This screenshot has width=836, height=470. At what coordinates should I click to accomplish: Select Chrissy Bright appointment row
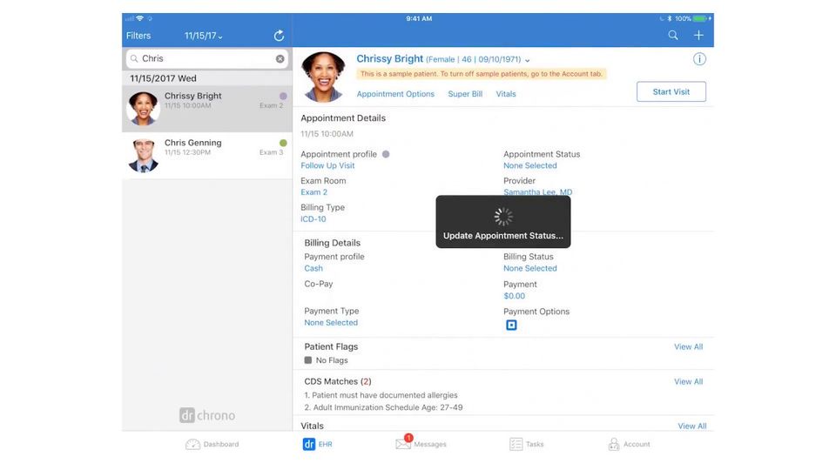tap(207, 109)
